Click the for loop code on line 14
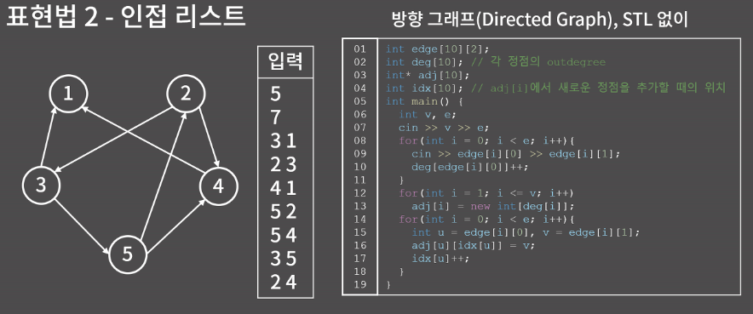The width and height of the screenshot is (753, 314). (487, 220)
